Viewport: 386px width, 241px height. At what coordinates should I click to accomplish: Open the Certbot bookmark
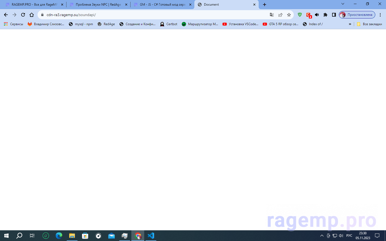pyautogui.click(x=169, y=24)
